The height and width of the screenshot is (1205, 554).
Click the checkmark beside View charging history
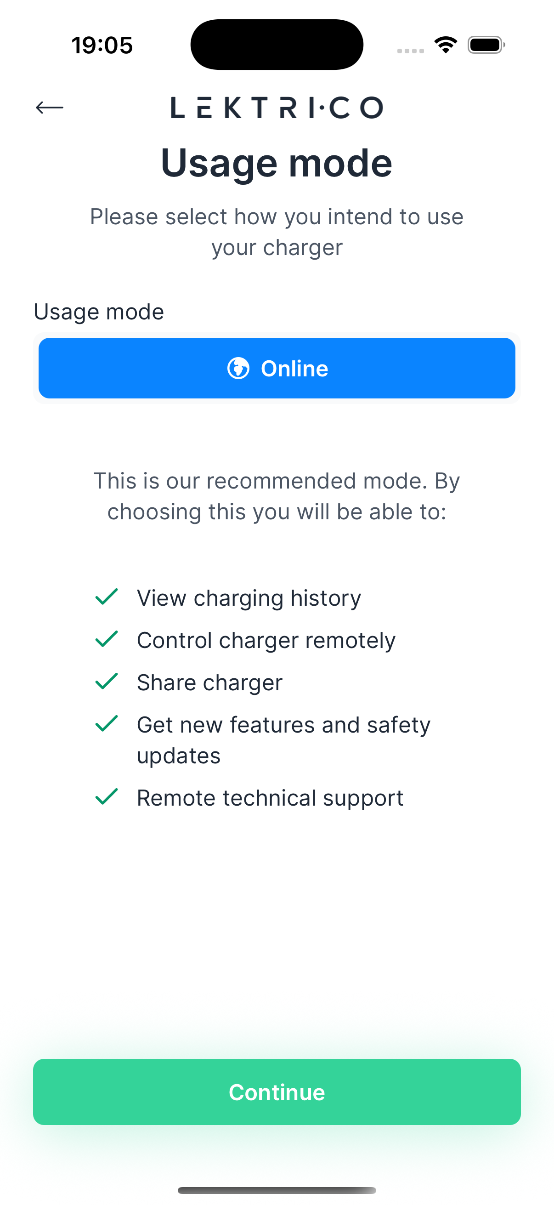[107, 597]
